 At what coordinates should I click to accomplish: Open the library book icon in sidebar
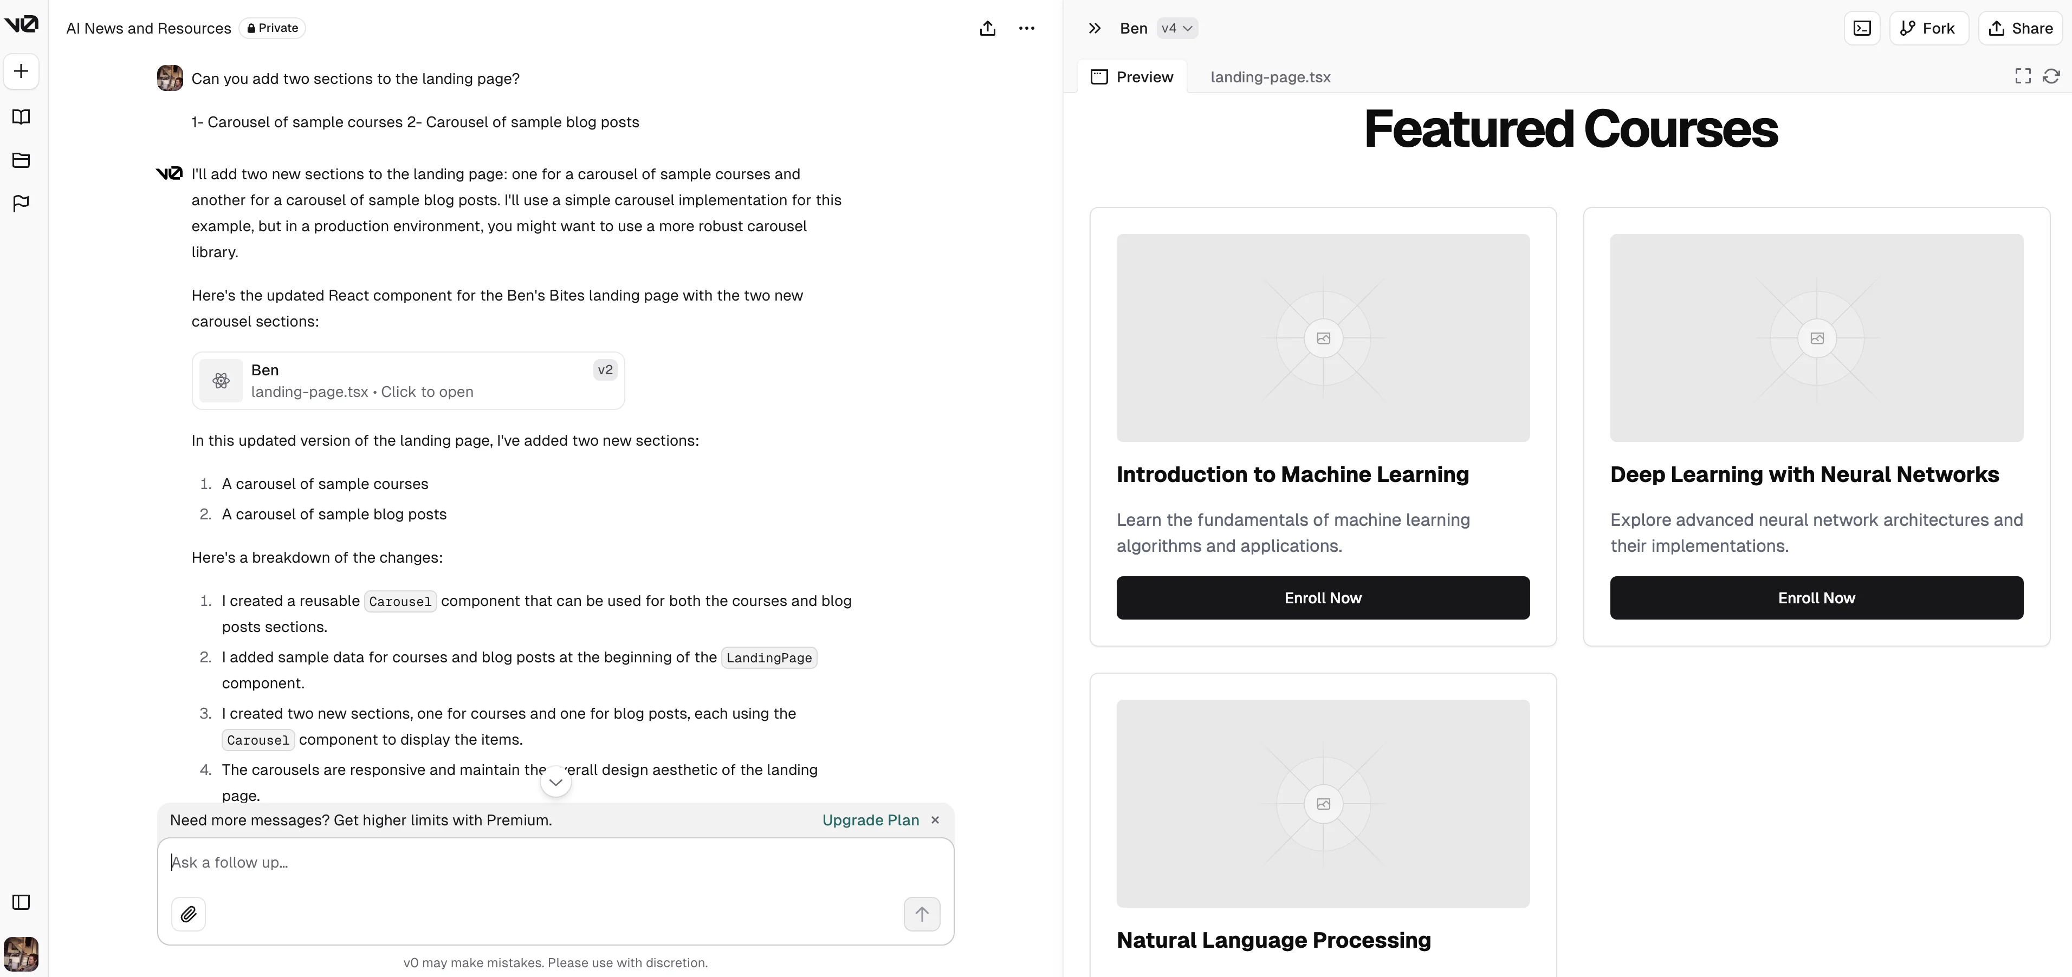click(22, 118)
